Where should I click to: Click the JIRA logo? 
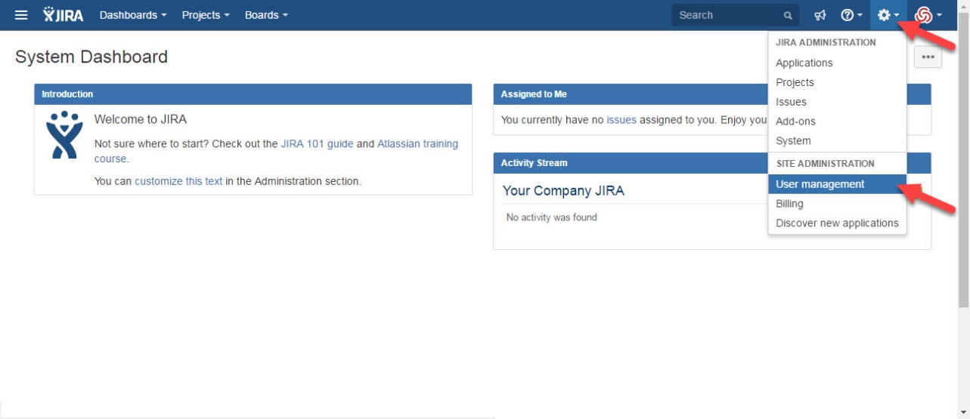point(64,15)
